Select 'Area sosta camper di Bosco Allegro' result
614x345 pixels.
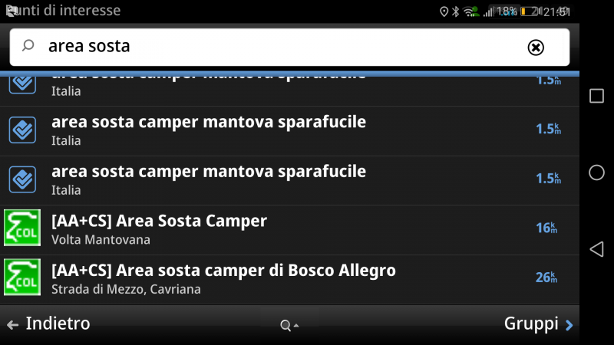click(289, 280)
